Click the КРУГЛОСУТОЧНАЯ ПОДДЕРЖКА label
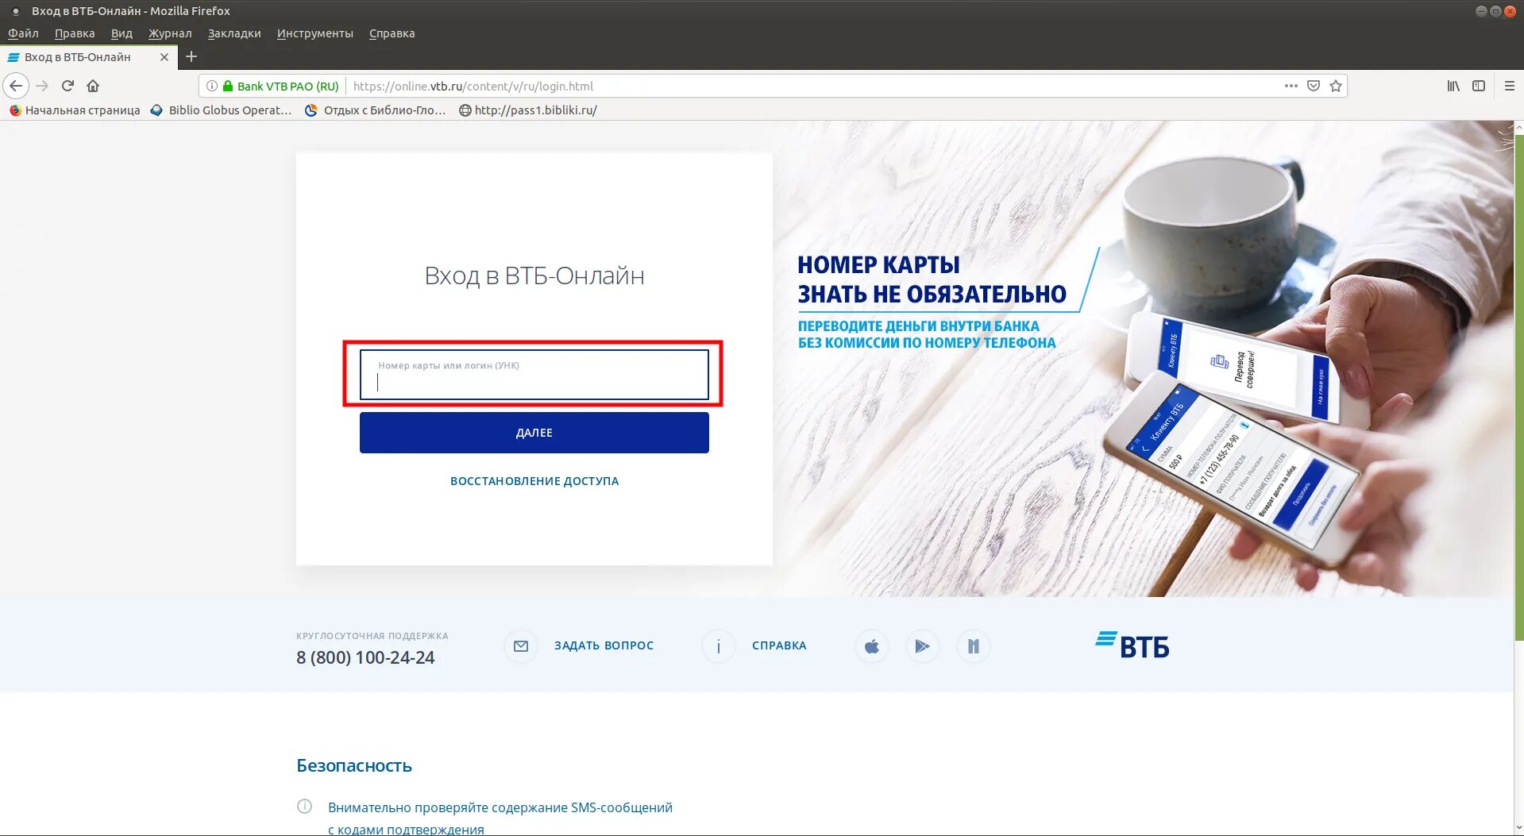This screenshot has height=836, width=1524. point(372,636)
